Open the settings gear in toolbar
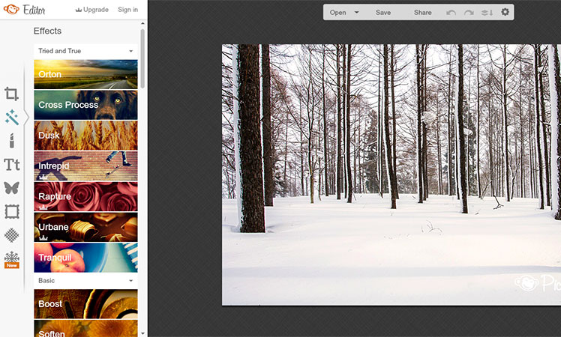 505,13
